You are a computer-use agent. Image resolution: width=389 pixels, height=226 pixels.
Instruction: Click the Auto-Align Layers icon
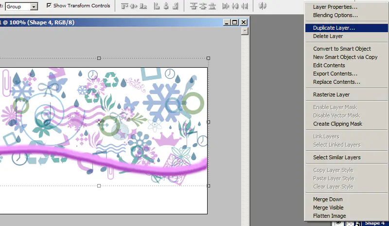click(263, 6)
